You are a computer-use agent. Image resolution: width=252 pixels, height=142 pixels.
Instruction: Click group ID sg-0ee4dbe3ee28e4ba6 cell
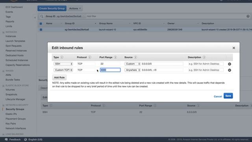click(x=77, y=30)
